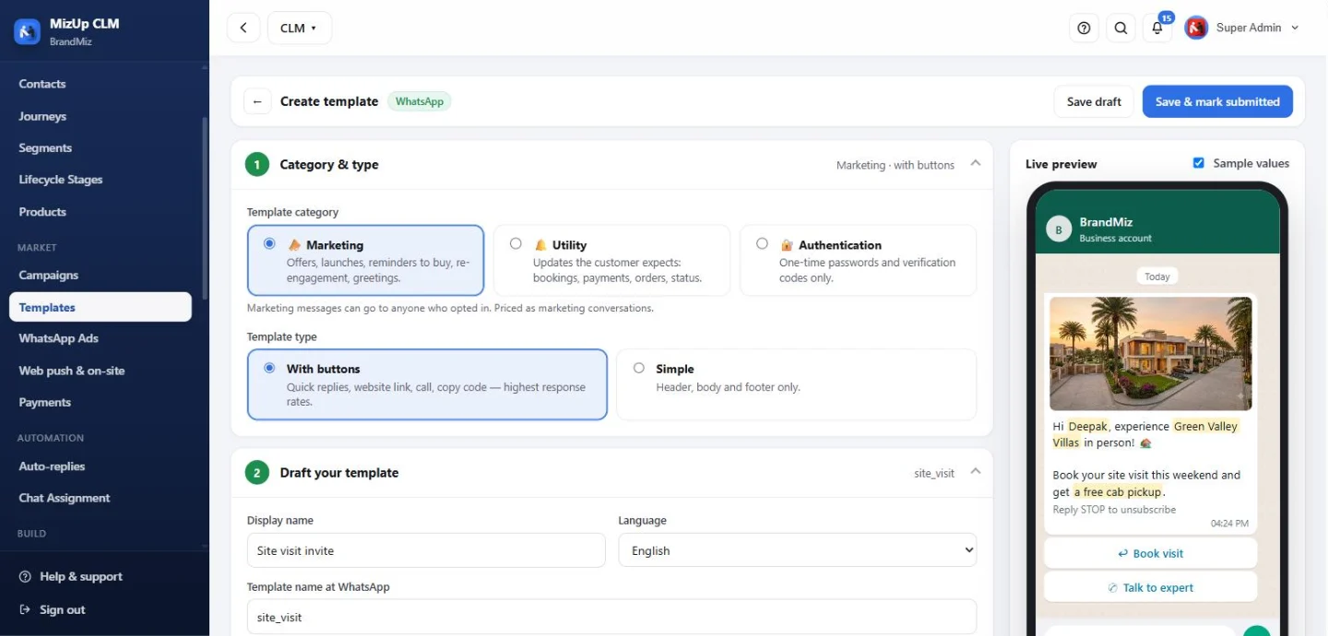Screen dimensions: 1328x636
Task: Open Lifecycle Stages in the sidebar
Action: (61, 180)
